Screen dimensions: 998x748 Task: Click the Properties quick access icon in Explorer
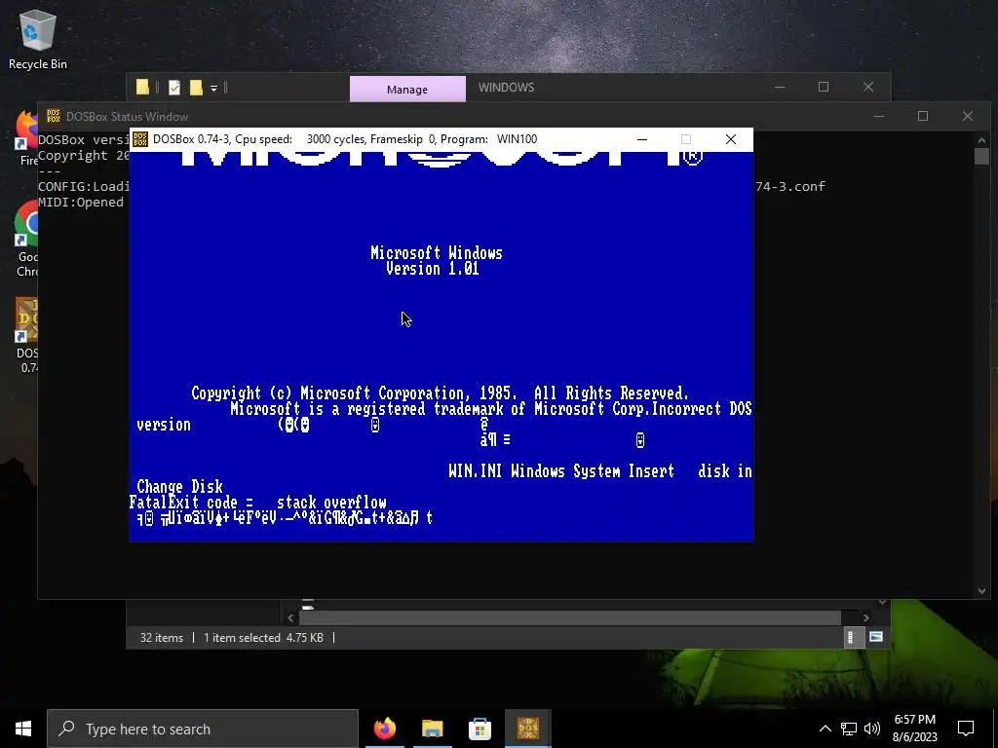coord(174,87)
